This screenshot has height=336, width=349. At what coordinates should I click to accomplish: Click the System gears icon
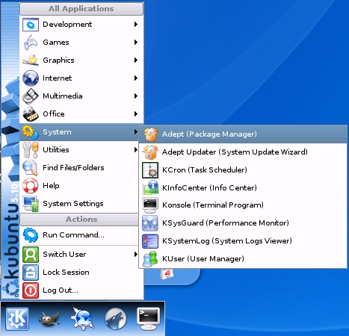coord(31,132)
